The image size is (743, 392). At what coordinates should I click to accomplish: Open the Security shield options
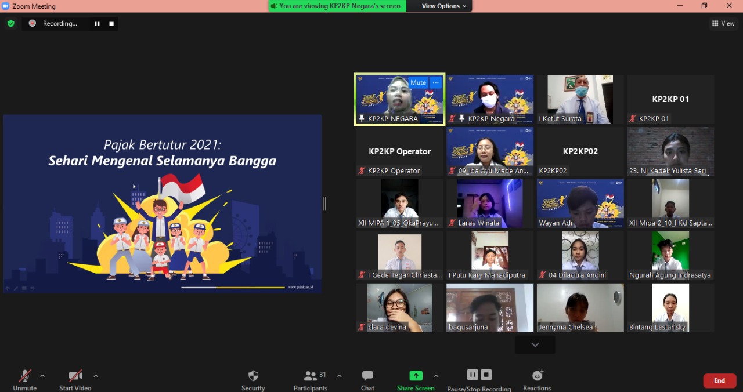(x=253, y=380)
